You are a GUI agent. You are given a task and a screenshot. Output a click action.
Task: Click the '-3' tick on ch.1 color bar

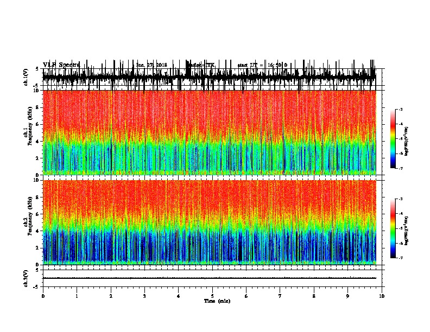[401, 109]
